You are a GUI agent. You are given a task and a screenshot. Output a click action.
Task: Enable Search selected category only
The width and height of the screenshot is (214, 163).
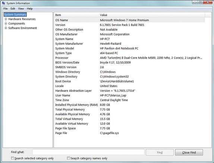[12, 158]
